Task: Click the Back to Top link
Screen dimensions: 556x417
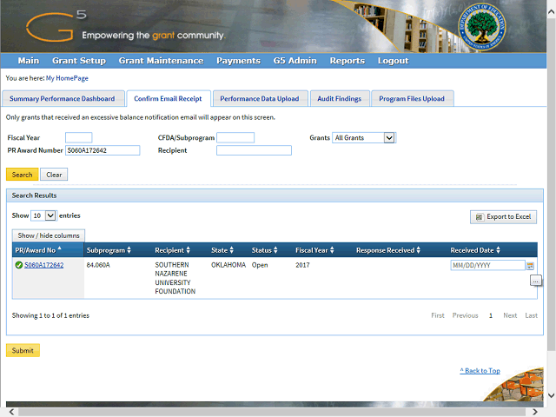Action: (480, 371)
